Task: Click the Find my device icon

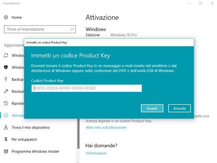Action: 6,128
